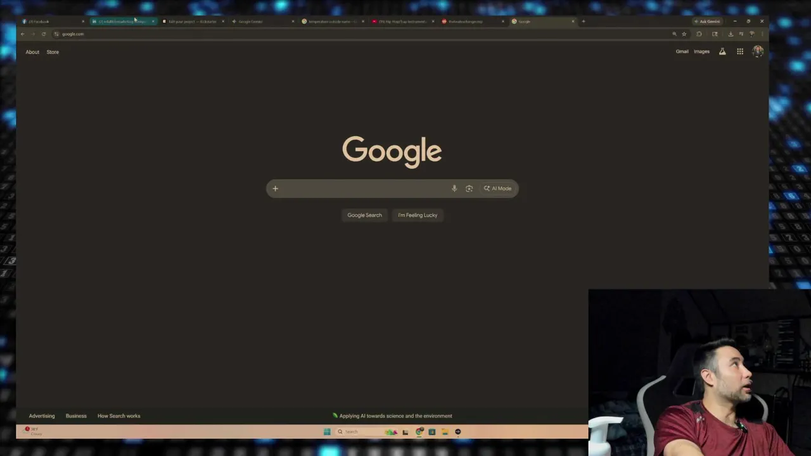811x456 pixels.
Task: Open the Business footer link
Action: (x=76, y=416)
